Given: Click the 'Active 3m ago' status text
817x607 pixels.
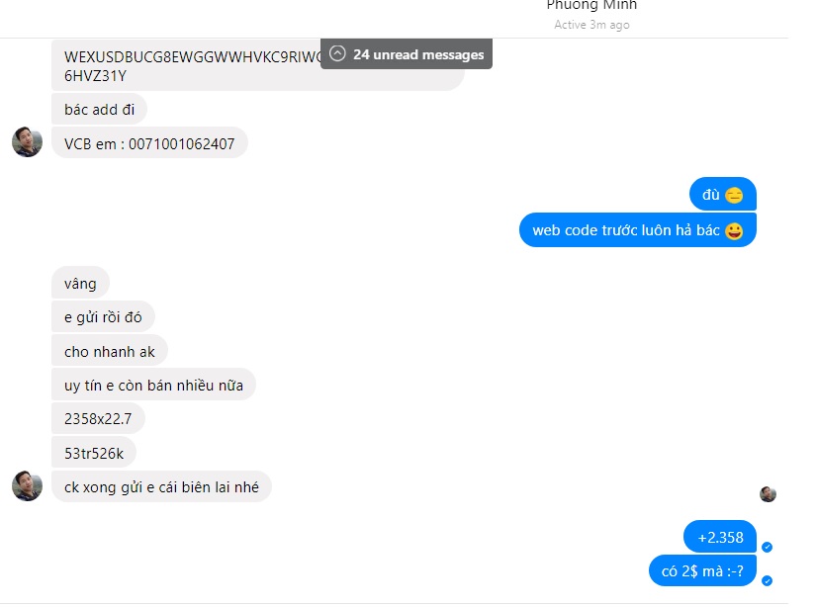Looking at the screenshot, I should [591, 25].
